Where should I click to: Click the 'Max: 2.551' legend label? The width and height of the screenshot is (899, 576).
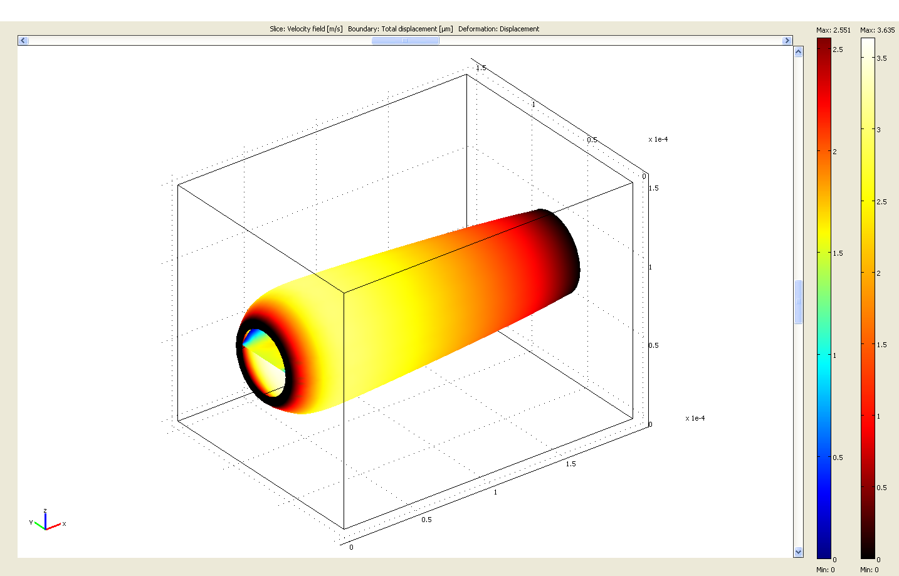833,30
